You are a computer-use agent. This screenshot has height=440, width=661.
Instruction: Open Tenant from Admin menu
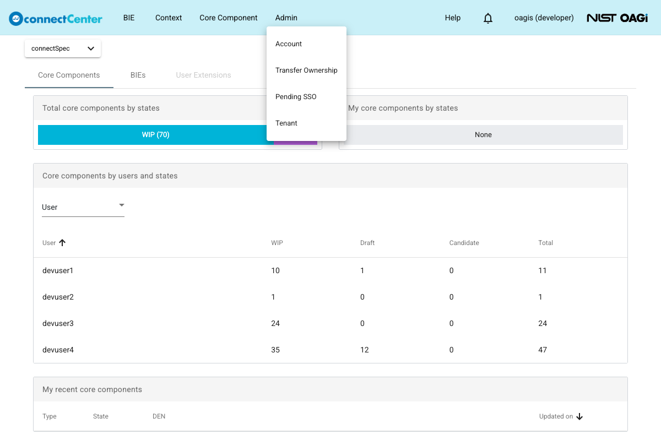306,123
